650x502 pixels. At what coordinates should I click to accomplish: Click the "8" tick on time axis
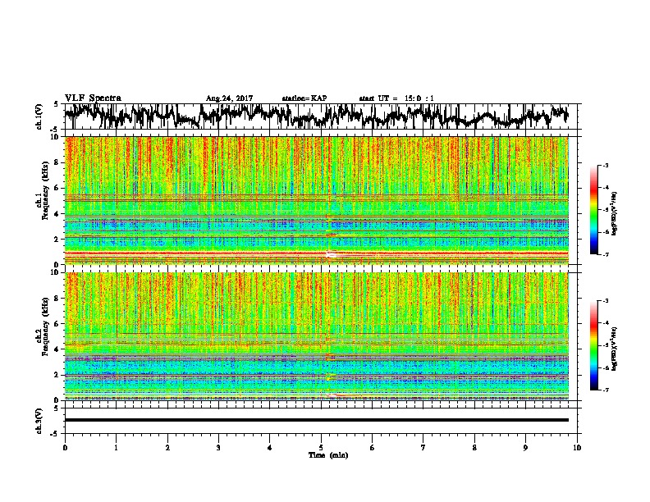[474, 448]
